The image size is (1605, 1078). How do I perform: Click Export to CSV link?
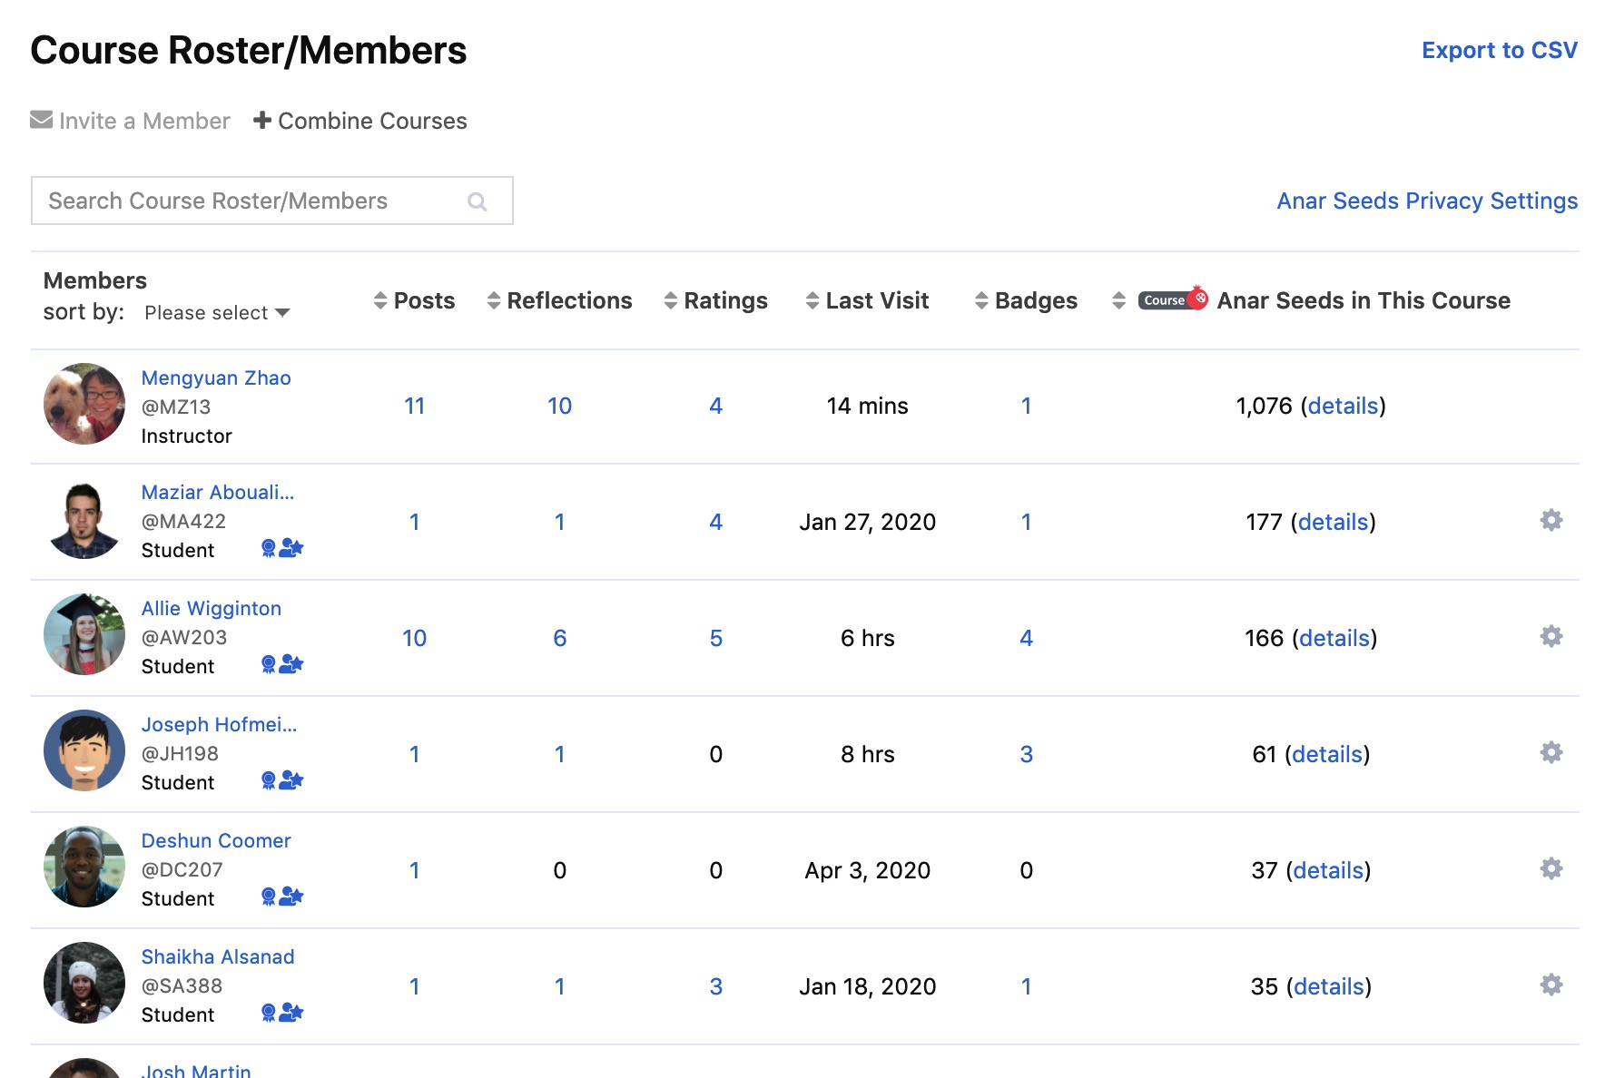[1500, 50]
